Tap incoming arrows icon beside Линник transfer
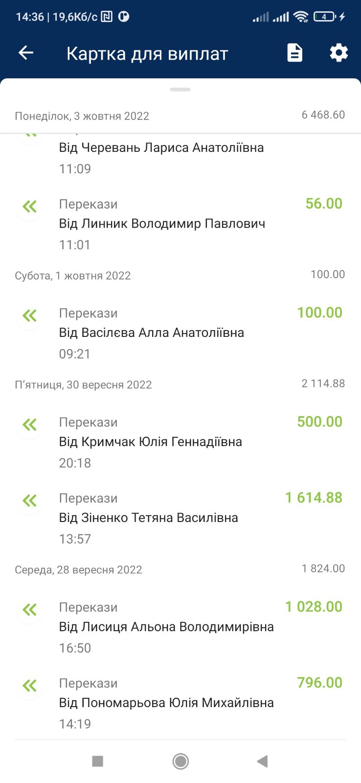The image size is (361, 783). point(29,207)
